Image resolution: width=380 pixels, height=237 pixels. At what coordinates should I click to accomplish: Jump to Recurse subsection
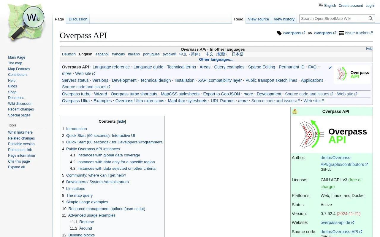[x=86, y=222]
